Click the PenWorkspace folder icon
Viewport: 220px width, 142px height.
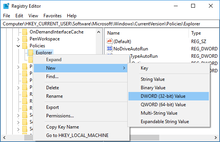25,39
